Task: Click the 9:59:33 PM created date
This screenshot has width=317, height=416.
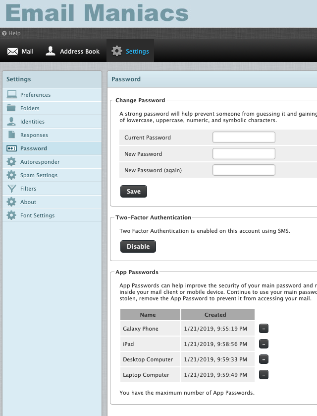Action: (x=218, y=359)
